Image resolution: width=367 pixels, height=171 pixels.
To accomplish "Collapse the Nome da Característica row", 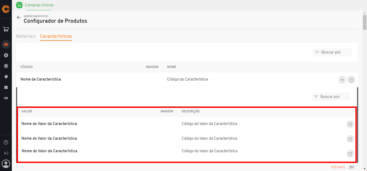I will [342, 80].
